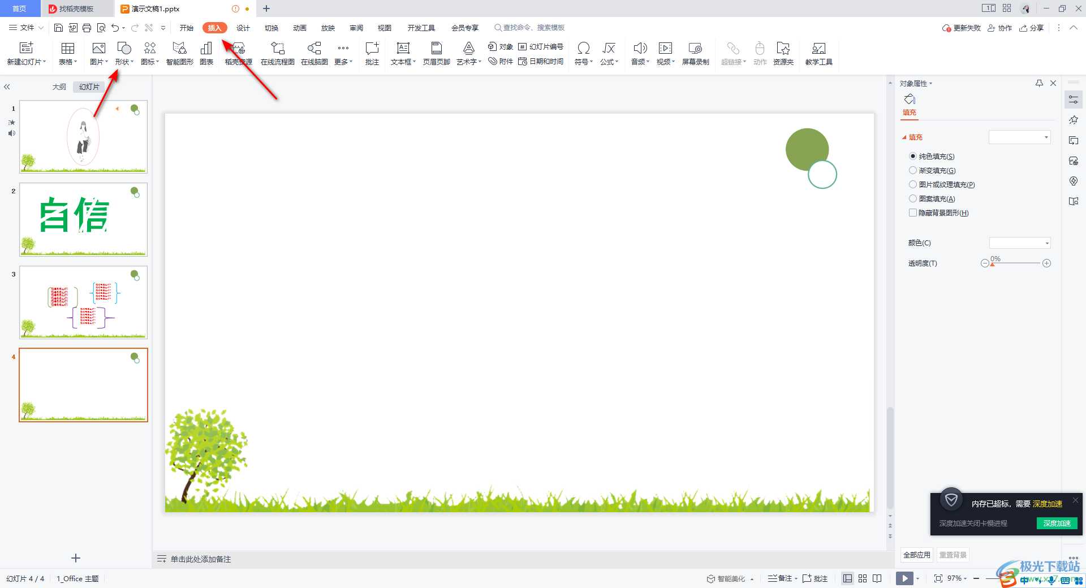Start slideshow with the play button
The height and width of the screenshot is (588, 1086).
pos(904,578)
